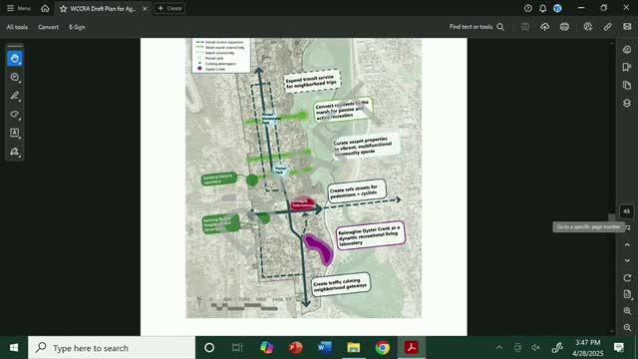Open the Convert menu

(x=49, y=27)
